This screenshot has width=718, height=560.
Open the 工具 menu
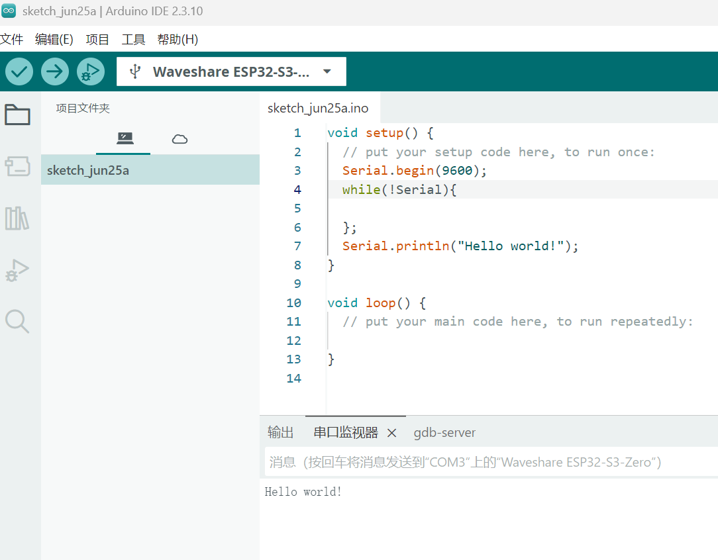[133, 39]
